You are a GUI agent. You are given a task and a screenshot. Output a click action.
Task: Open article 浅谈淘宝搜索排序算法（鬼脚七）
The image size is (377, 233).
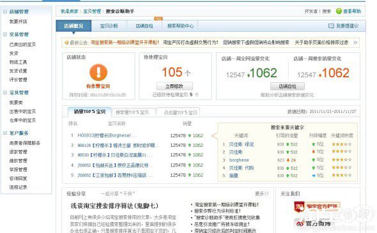(114, 206)
